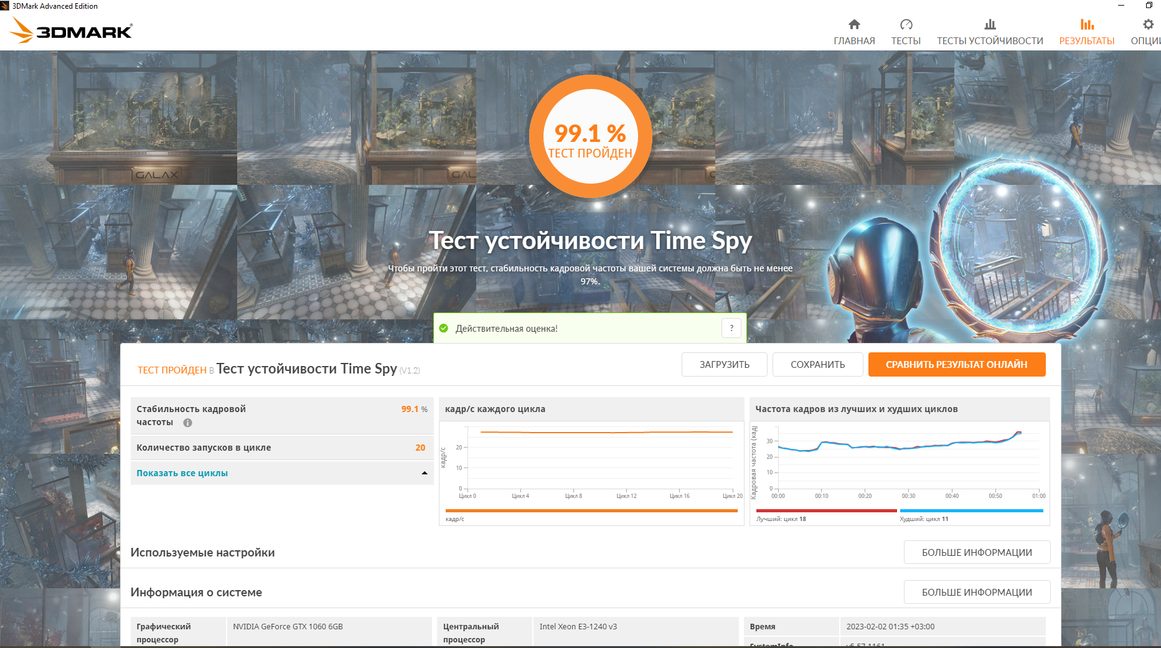
Task: Click the home icon above ГЛАВНАЯ
Action: (854, 24)
